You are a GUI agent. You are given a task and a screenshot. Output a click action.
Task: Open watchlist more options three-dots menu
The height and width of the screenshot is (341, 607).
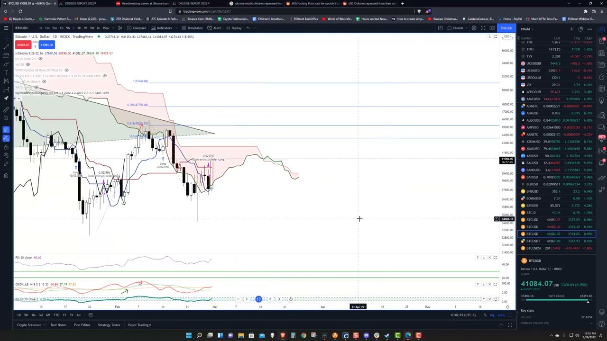tap(589, 29)
